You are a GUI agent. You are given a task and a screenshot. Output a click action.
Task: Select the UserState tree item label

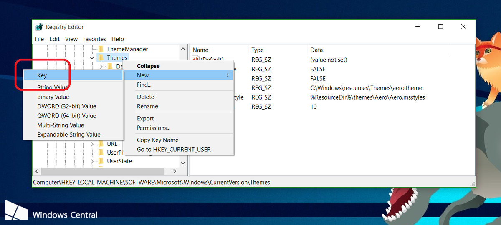point(119,161)
